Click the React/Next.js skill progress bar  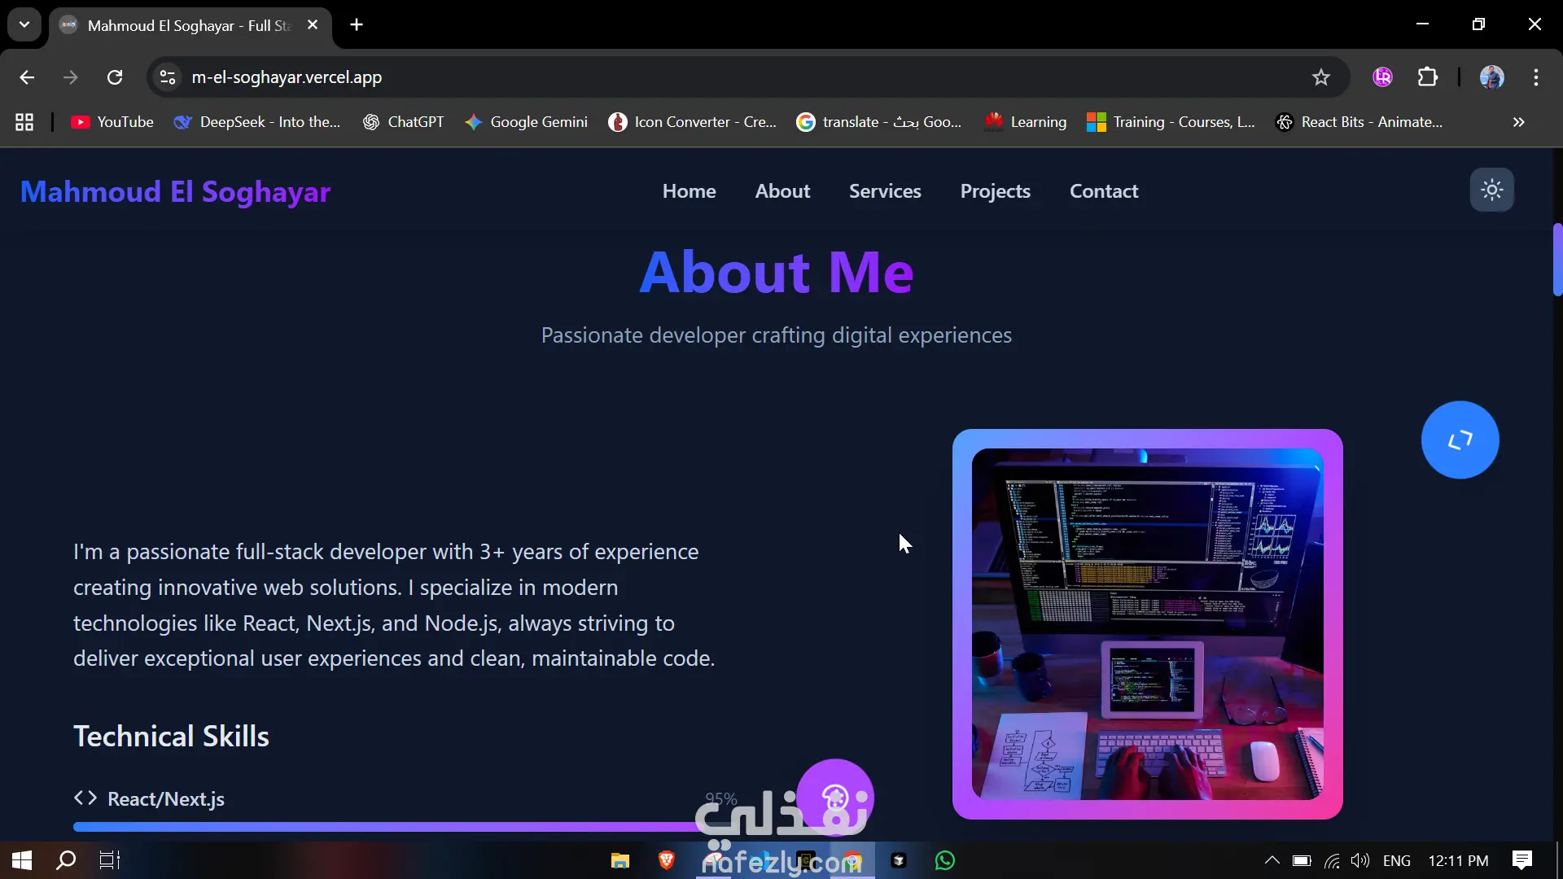click(x=383, y=826)
